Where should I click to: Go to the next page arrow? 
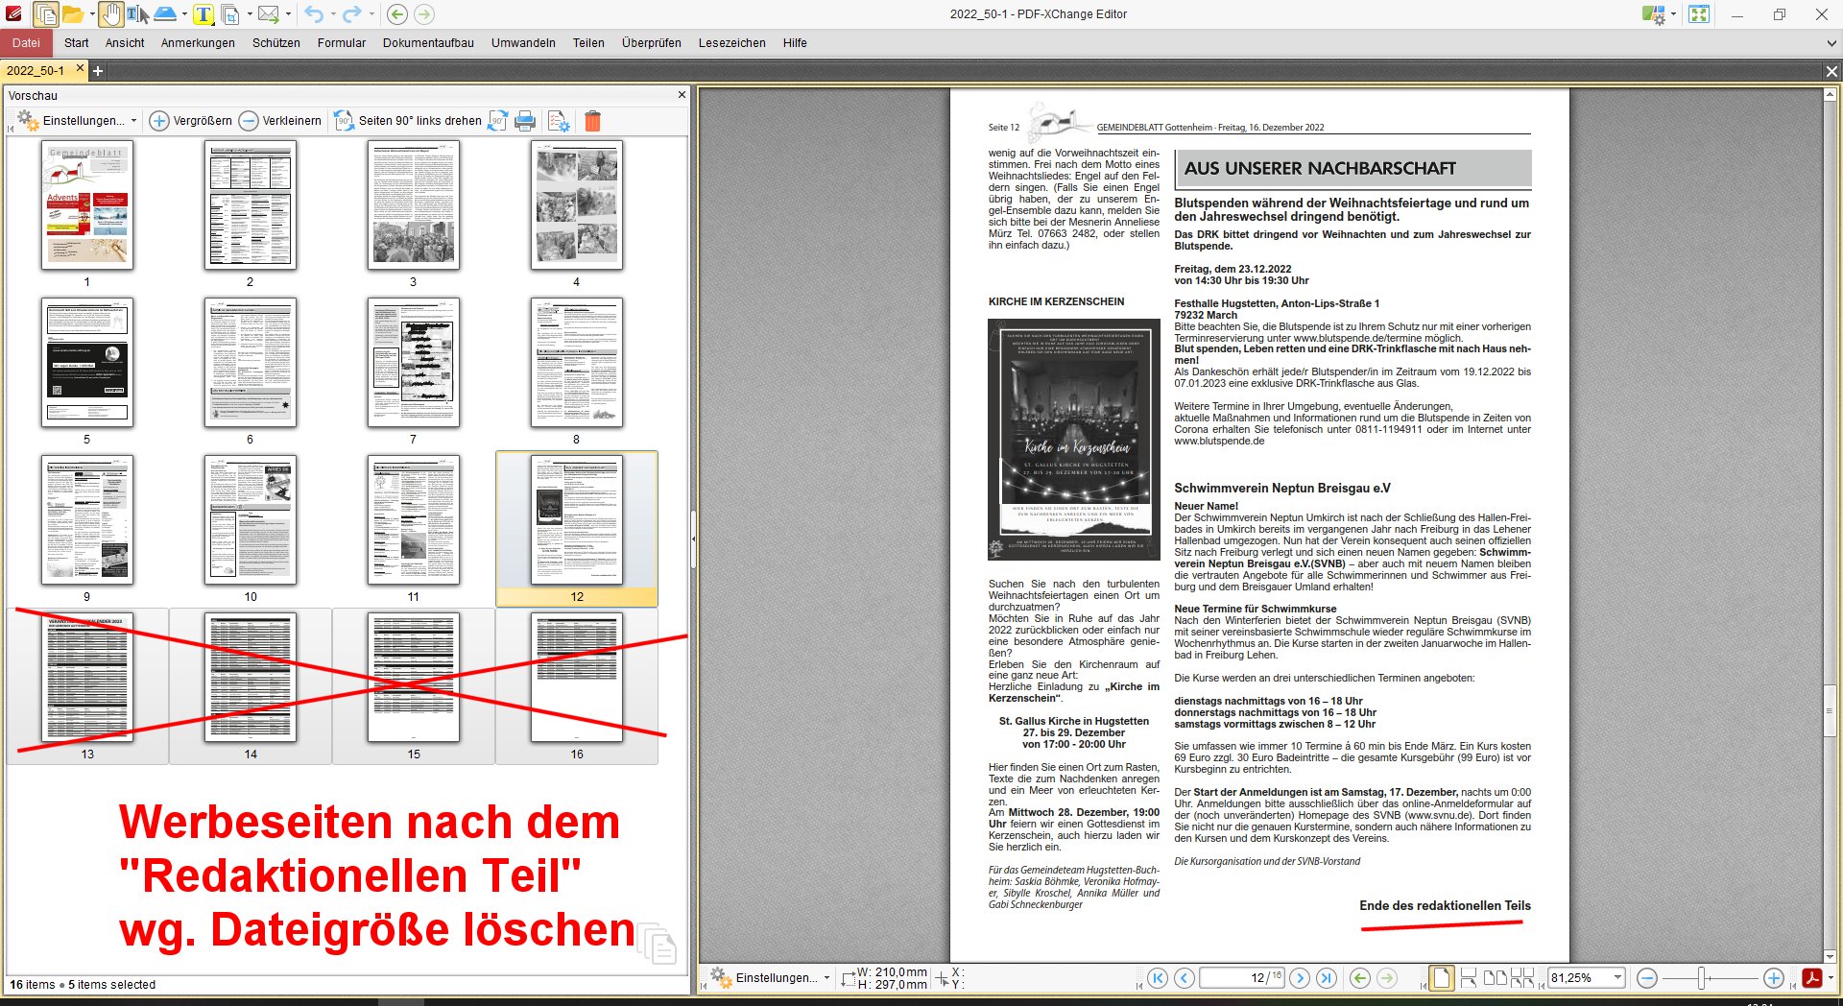[x=1300, y=978]
